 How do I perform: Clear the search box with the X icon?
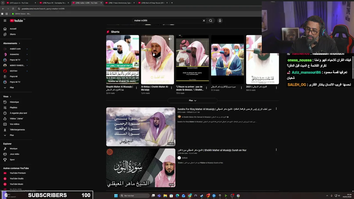(x=204, y=20)
